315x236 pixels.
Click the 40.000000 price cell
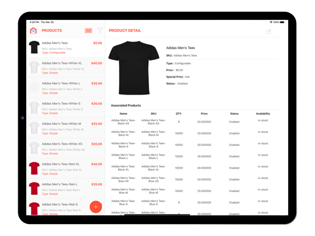pyautogui.click(x=204, y=168)
